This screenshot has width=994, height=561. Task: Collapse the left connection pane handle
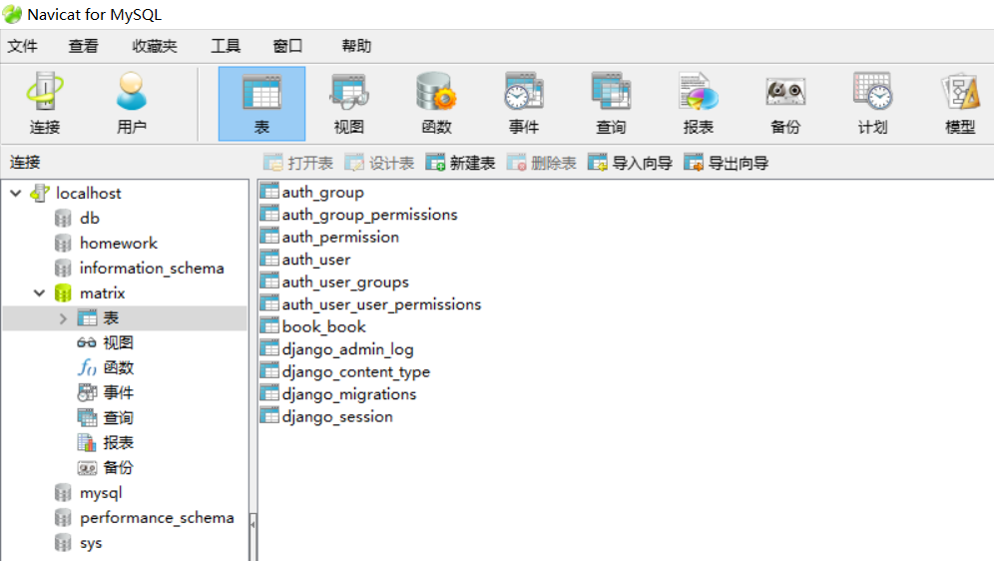click(x=252, y=524)
